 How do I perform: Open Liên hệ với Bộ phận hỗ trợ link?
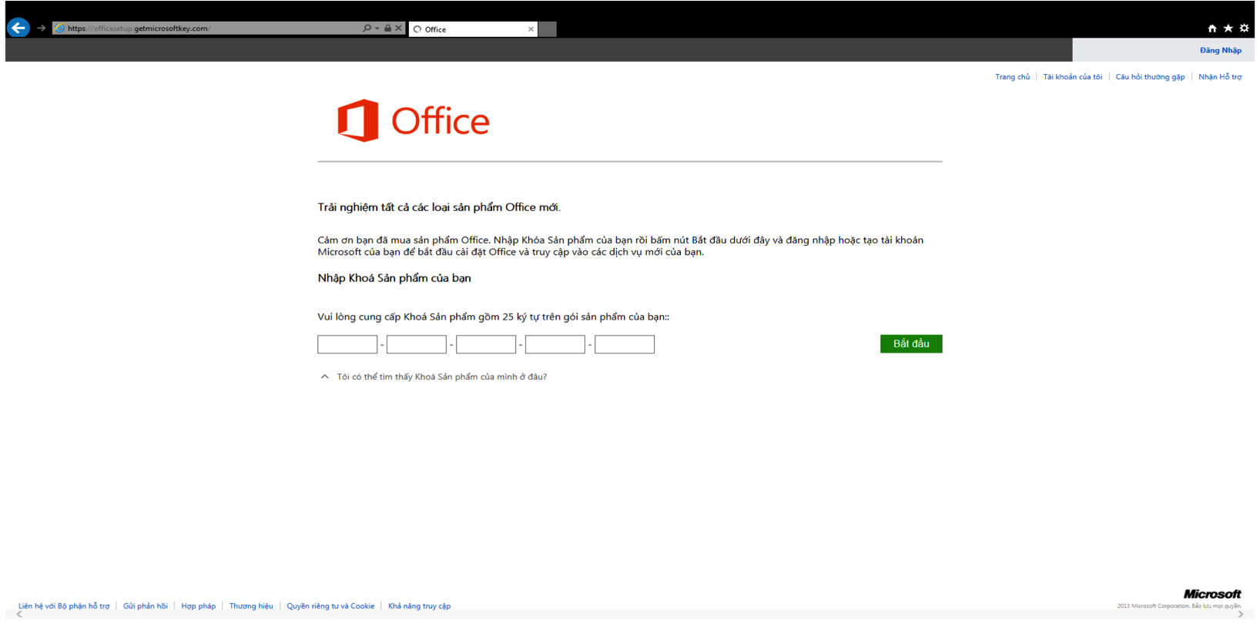64,606
